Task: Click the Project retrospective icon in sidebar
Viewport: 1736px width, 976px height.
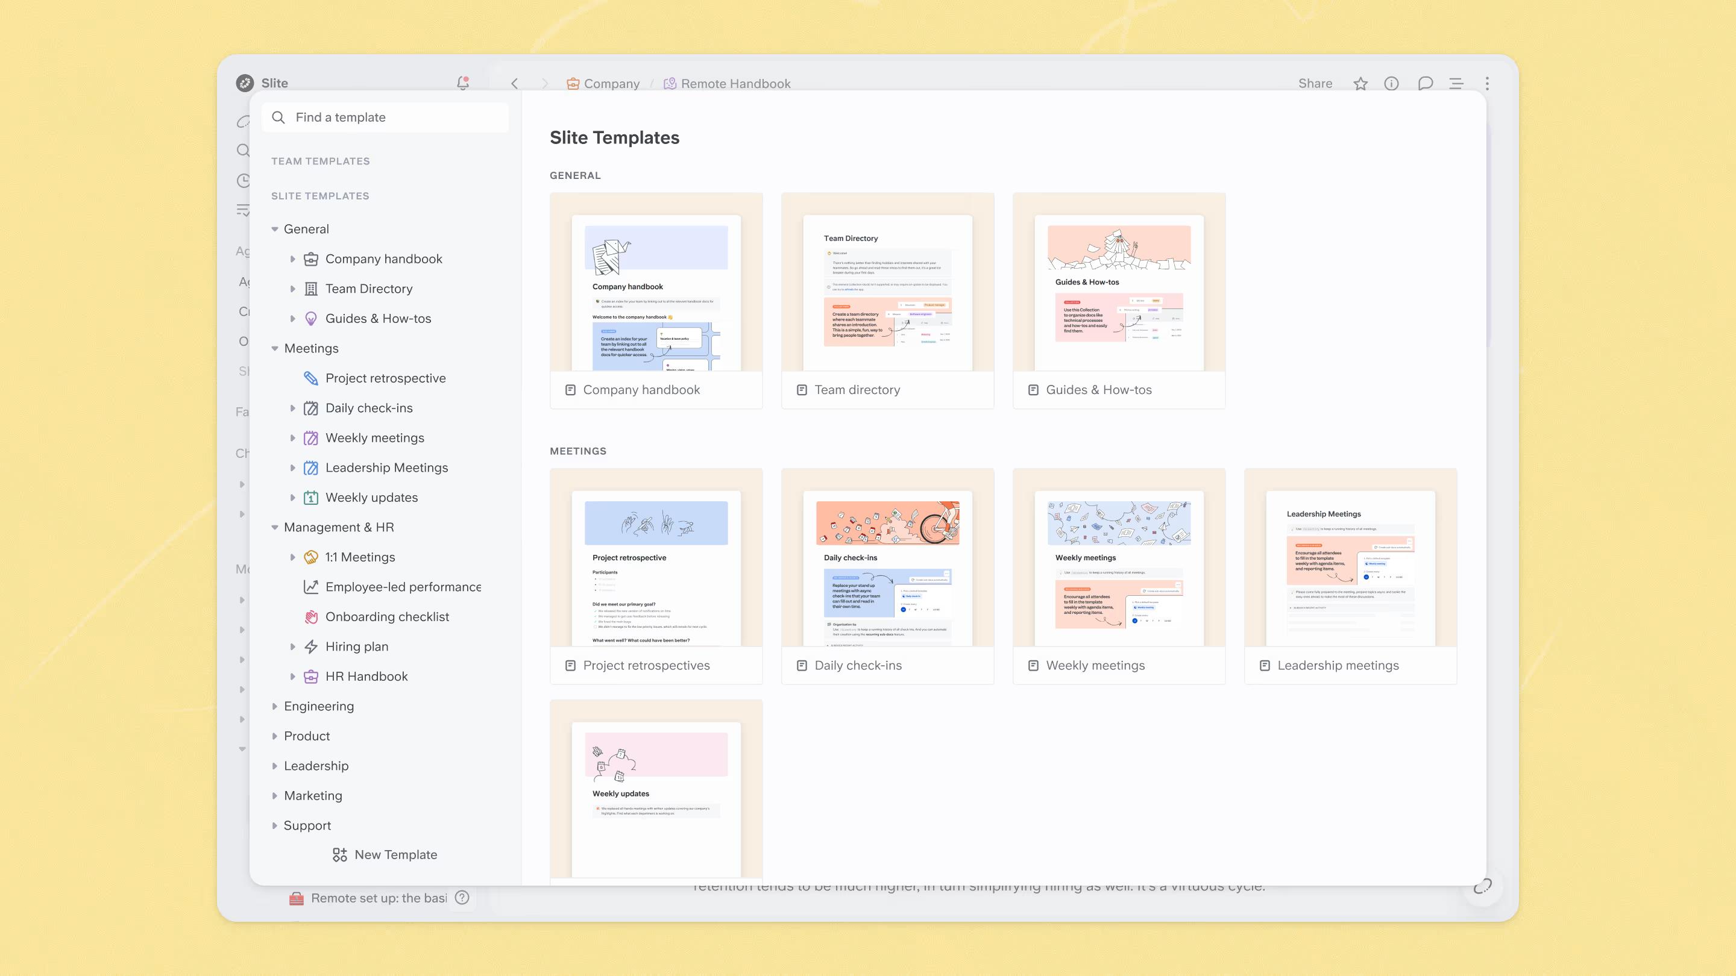Action: [310, 378]
